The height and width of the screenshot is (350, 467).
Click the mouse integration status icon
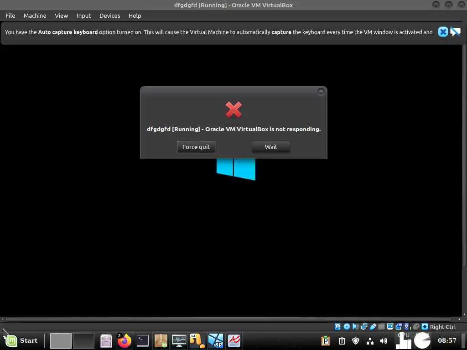[416, 326]
